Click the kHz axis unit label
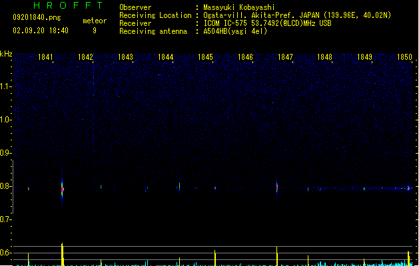This screenshot has width=419, height=266. tap(6, 54)
